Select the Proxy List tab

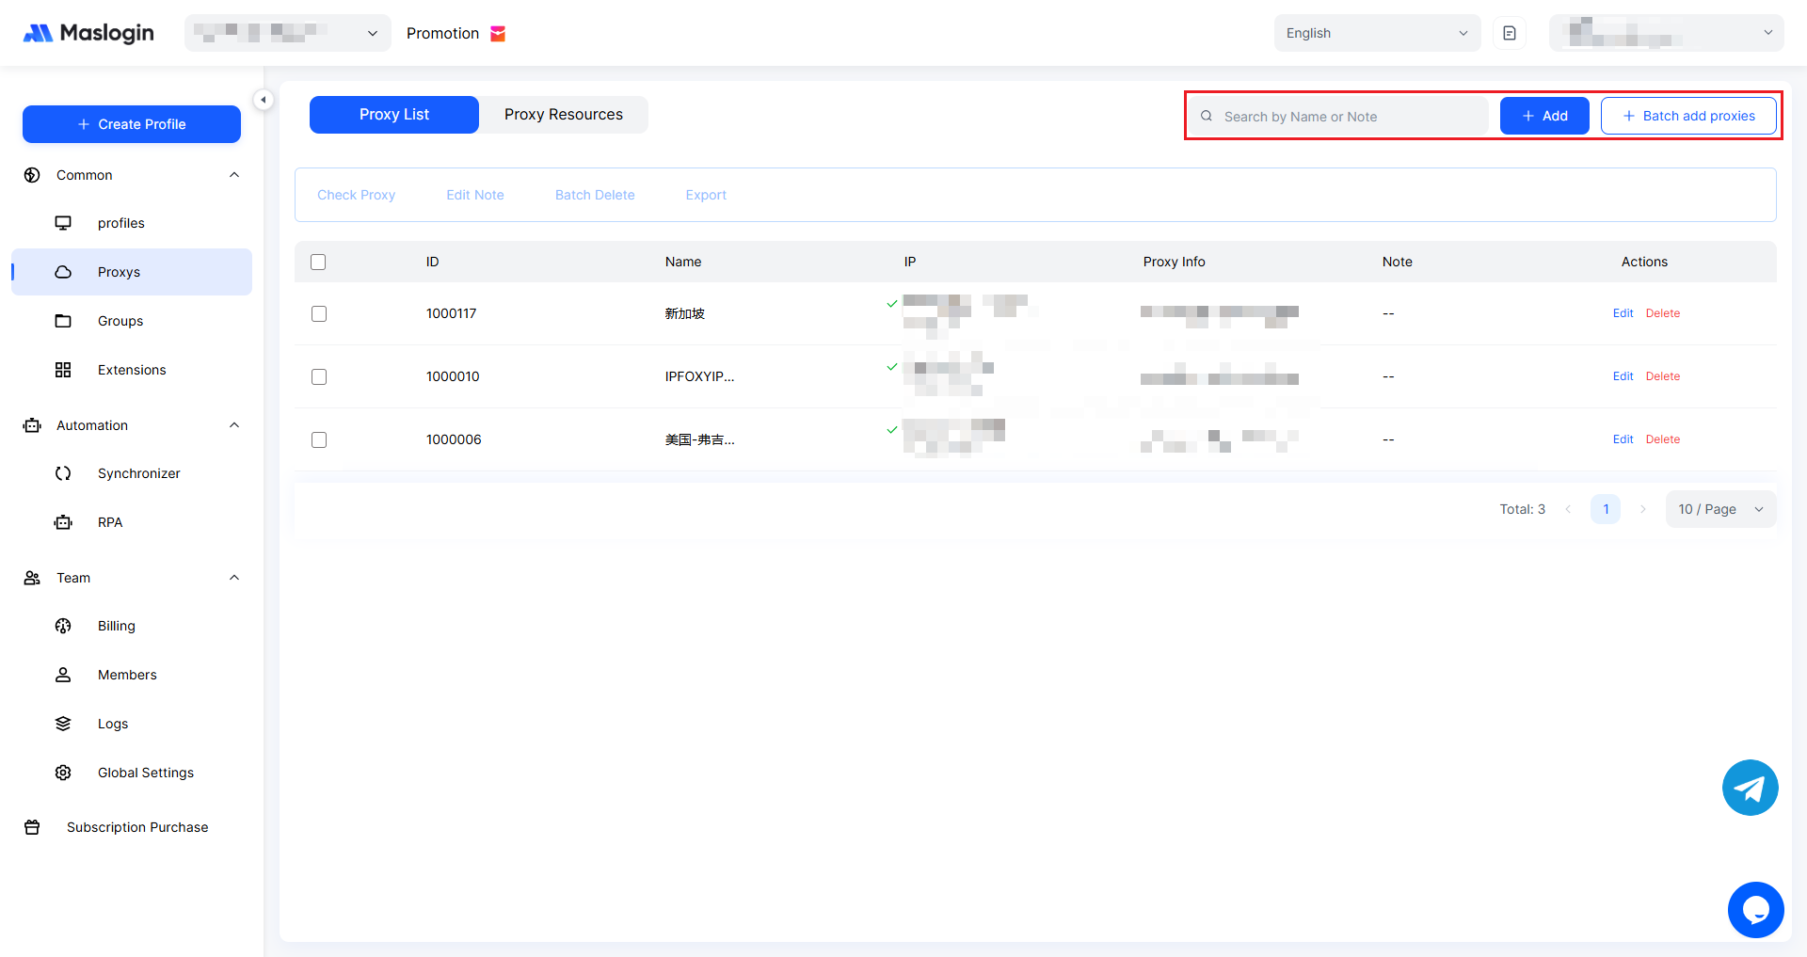pos(393,115)
